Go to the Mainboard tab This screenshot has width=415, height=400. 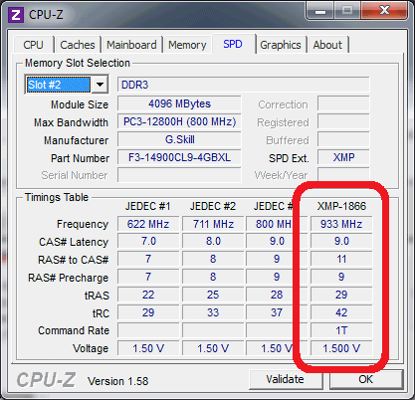[131, 45]
